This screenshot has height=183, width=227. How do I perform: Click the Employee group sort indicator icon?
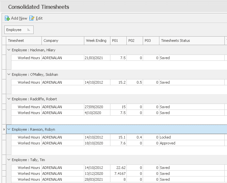coord(29,30)
